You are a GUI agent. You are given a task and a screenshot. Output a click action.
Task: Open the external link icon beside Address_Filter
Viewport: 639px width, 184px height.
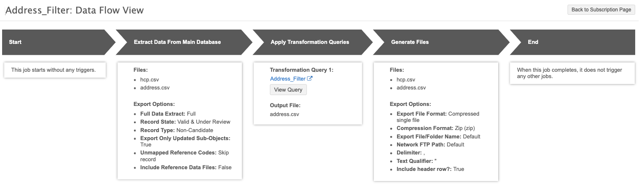310,78
